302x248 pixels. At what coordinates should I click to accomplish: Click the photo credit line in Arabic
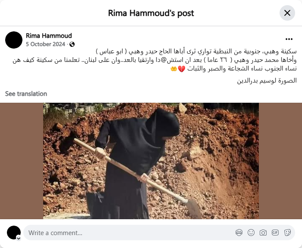click(267, 80)
